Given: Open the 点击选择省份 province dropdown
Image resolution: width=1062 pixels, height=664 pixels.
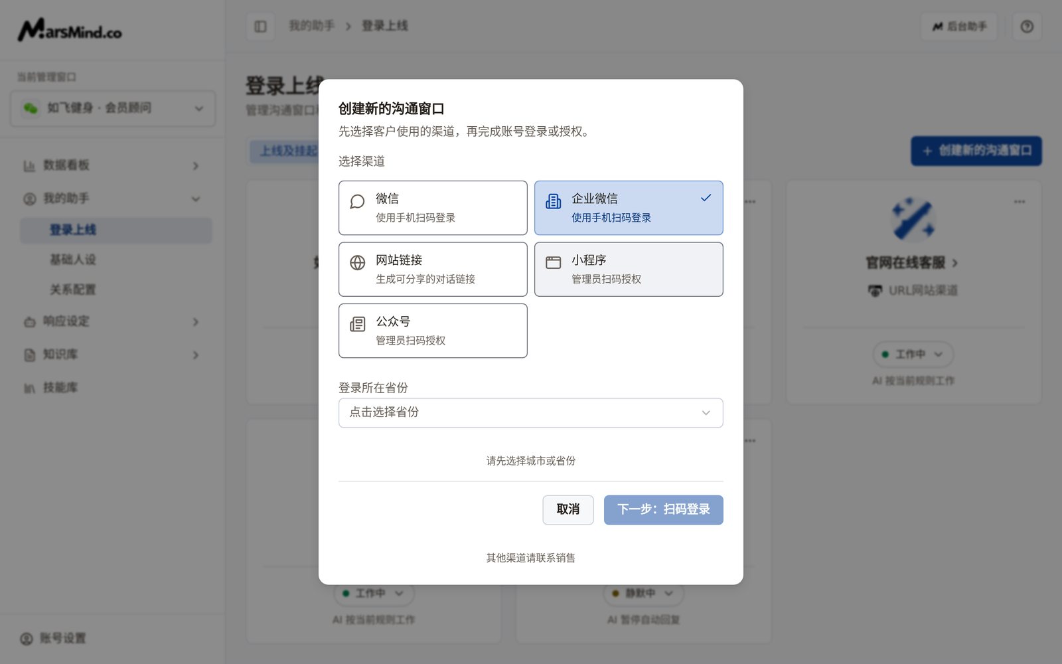Looking at the screenshot, I should (x=531, y=412).
